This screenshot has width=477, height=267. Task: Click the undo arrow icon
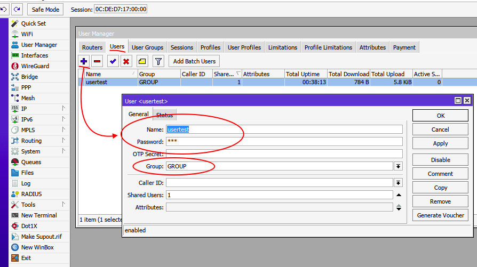[x=4, y=9]
